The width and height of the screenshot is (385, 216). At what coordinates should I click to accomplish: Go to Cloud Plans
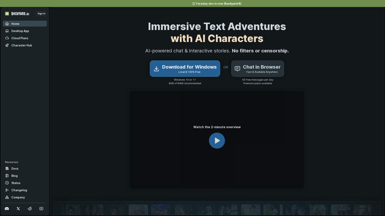(25, 38)
